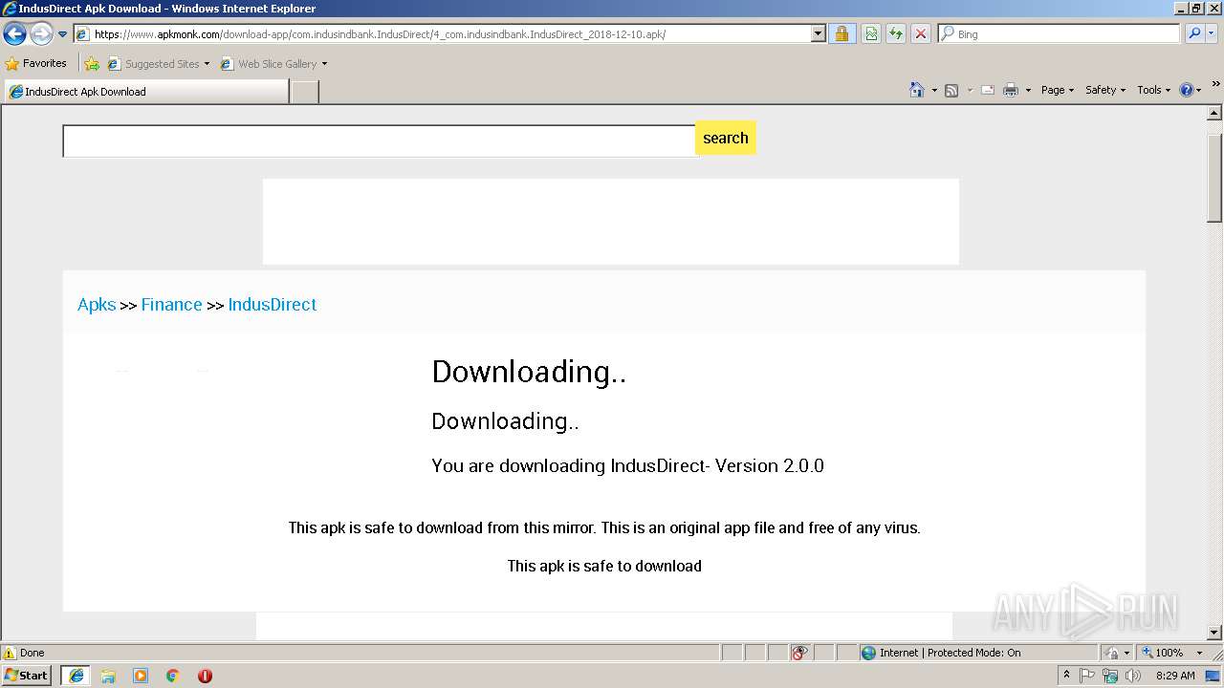
Task: Launch Chrome from the taskbar
Action: (x=173, y=676)
